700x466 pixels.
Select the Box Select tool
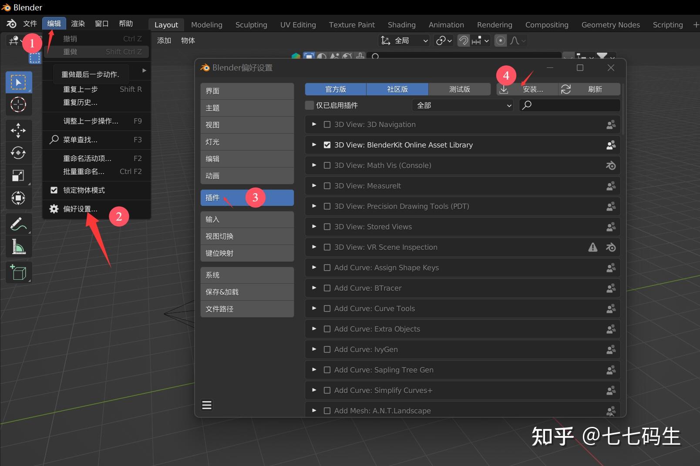[18, 82]
